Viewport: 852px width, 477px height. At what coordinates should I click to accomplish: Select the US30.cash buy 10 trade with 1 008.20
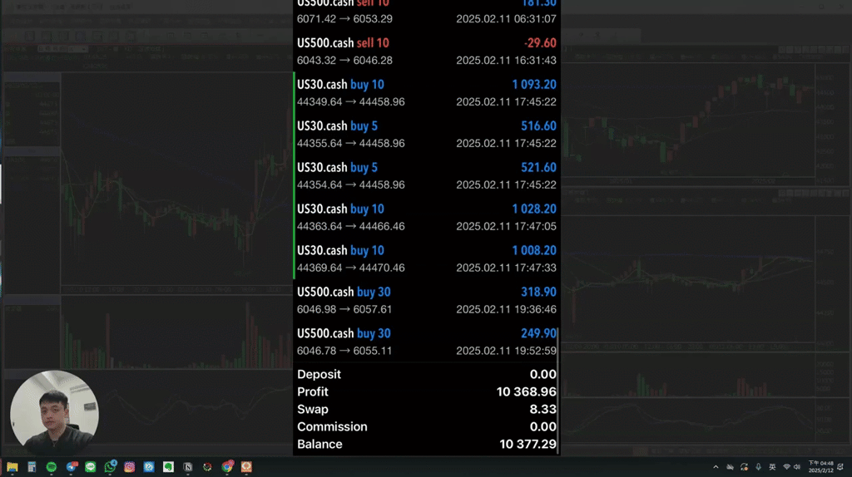point(427,258)
